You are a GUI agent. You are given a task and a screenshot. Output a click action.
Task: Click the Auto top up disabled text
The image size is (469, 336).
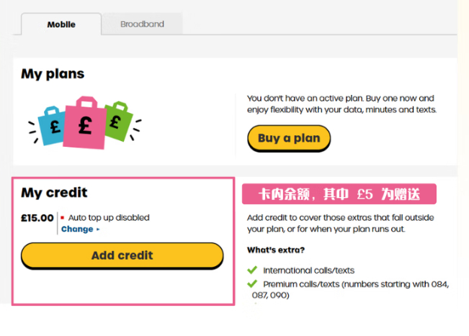tap(109, 217)
